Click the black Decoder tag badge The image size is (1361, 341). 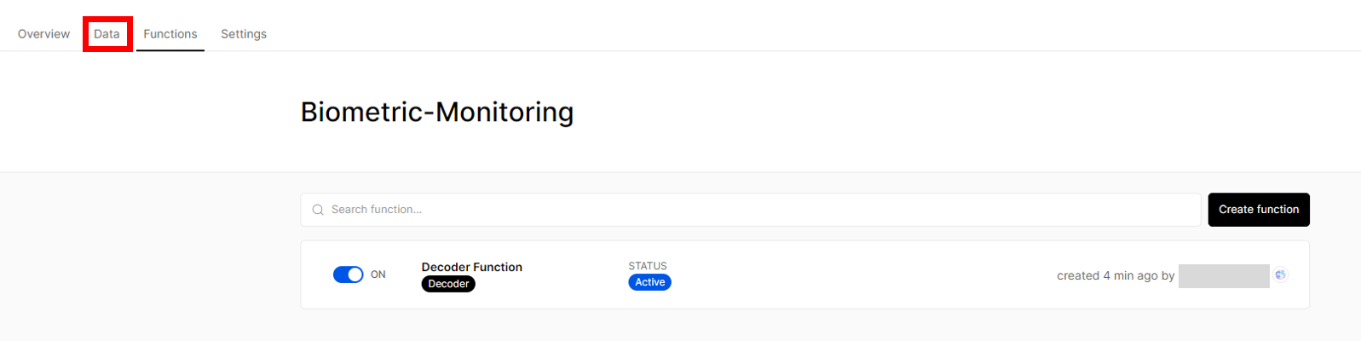pyautogui.click(x=448, y=284)
